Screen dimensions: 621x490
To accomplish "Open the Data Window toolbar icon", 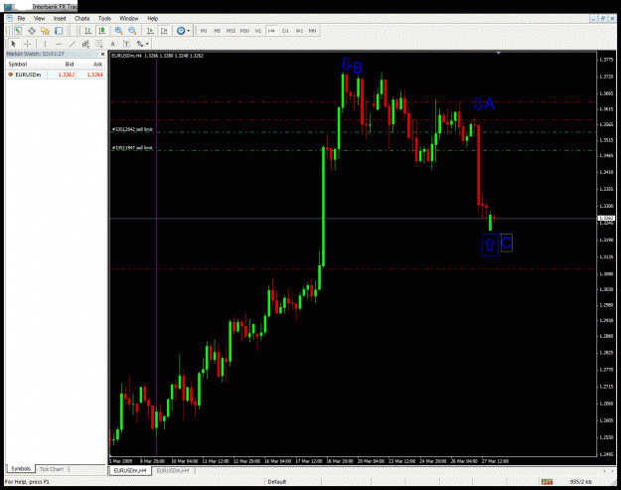I will [x=32, y=31].
